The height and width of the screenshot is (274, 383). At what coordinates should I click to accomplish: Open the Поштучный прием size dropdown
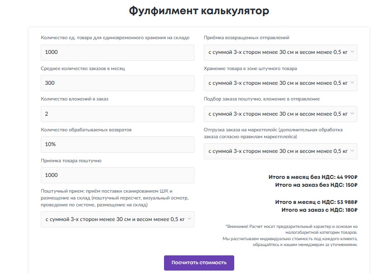[117, 220]
